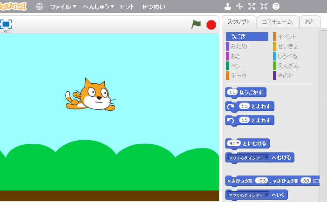
Task: Open マウスのポインター dropdown in へむける block
Action: 248,158
